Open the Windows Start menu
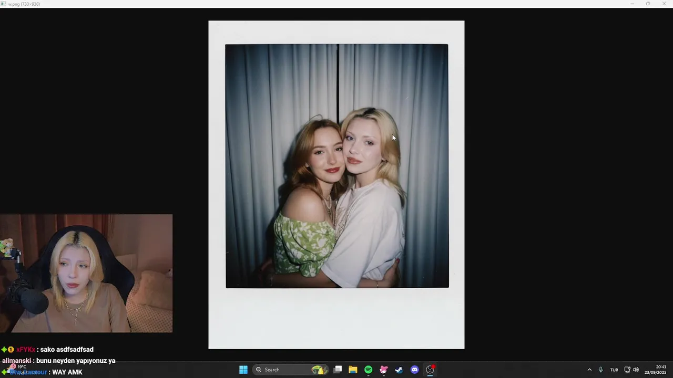This screenshot has height=378, width=673. coord(243,370)
